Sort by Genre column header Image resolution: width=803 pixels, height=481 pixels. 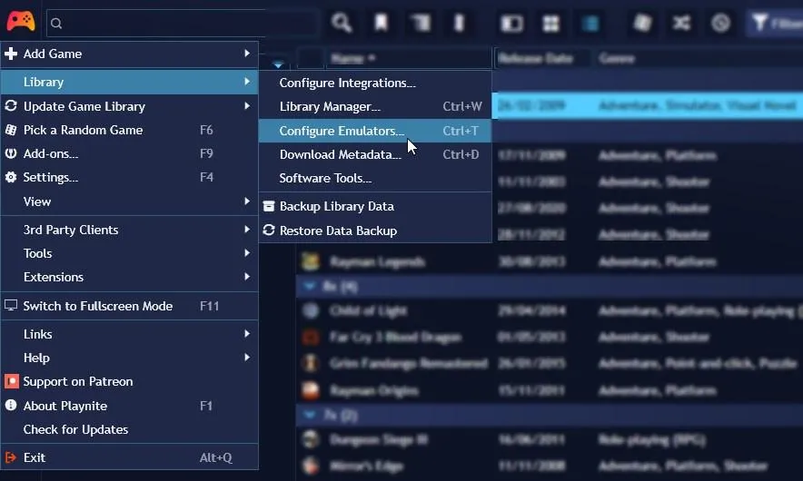697,58
